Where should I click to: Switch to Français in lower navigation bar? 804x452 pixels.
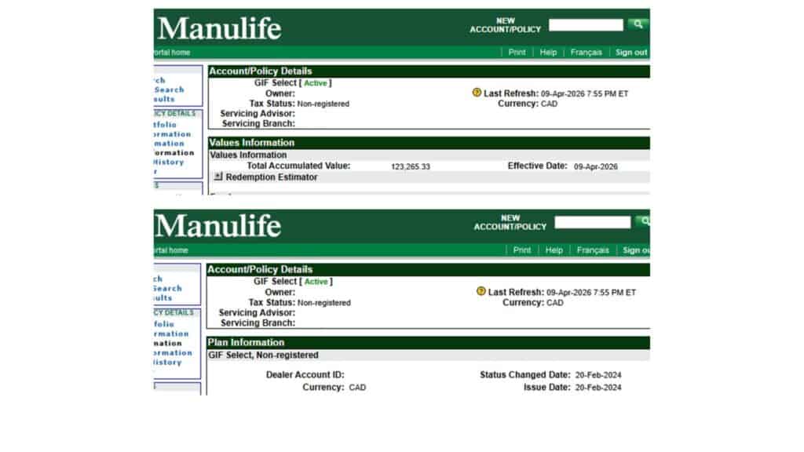[x=593, y=250]
